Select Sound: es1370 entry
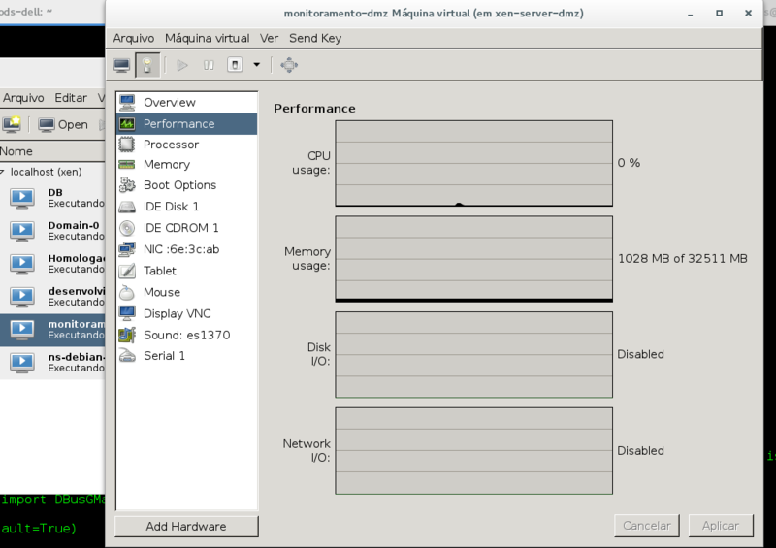 coord(186,336)
